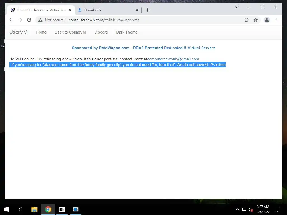Screen dimensions: 287x215
Task: Show hidden system tray icons
Action: pos(237,209)
